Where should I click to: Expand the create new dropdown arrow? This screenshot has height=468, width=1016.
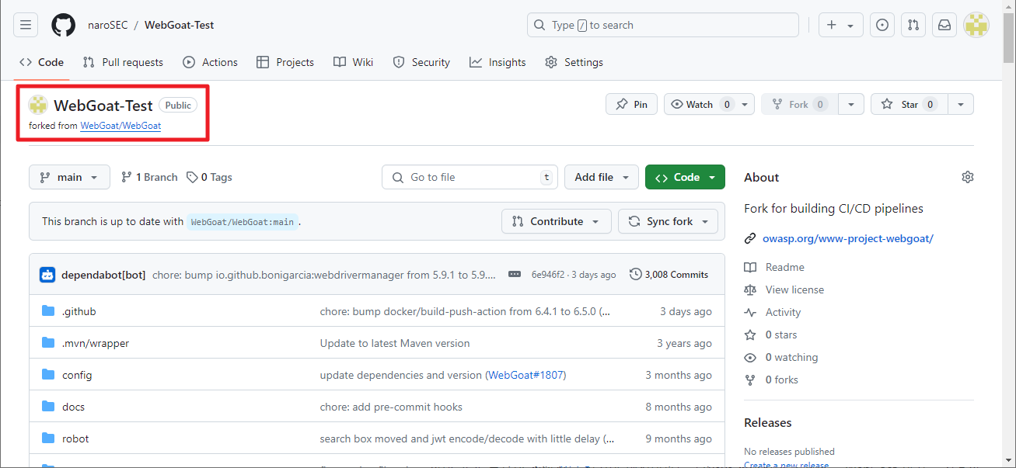click(x=850, y=26)
